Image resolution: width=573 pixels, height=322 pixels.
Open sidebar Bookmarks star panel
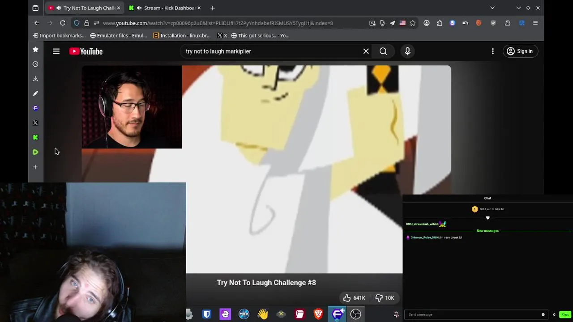(x=35, y=49)
